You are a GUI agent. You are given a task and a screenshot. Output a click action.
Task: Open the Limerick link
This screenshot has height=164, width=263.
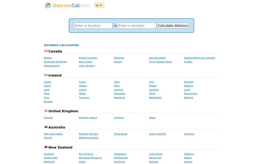[x=118, y=90]
